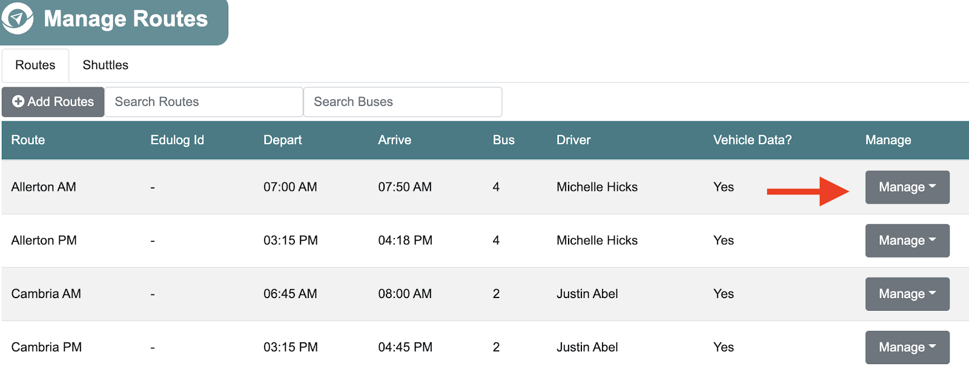
Task: Click the Manage Routes compass logo icon
Action: coord(18,18)
